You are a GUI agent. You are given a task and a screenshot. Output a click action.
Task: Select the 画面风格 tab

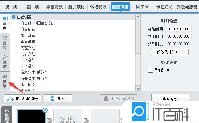tap(120, 7)
